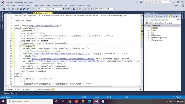
Task: Click the Collapse All icon in Solution Explorer
Action: tap(167, 16)
